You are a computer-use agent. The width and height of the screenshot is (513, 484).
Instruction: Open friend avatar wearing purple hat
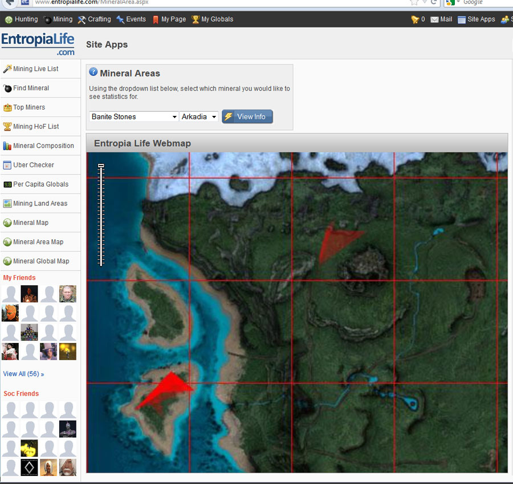point(48,351)
